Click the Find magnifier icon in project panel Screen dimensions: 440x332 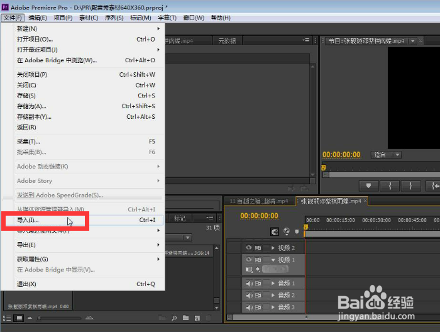(174, 318)
